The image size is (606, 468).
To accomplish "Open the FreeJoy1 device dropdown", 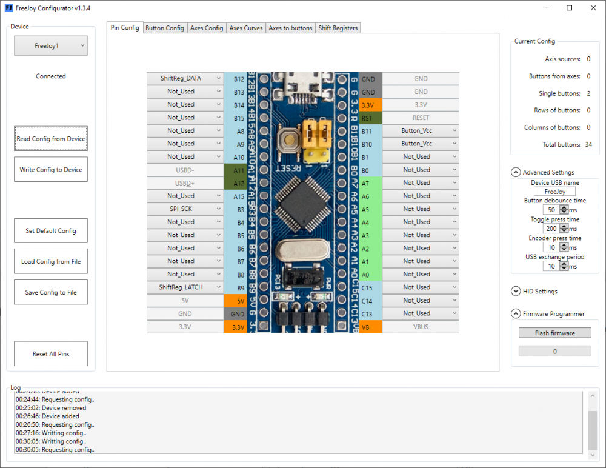I will [x=51, y=46].
